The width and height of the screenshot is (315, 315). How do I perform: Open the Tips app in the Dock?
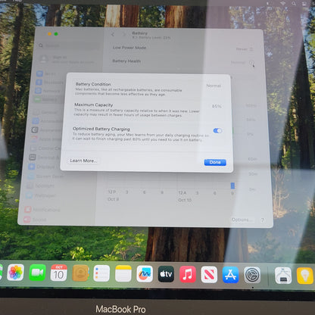click(x=304, y=276)
